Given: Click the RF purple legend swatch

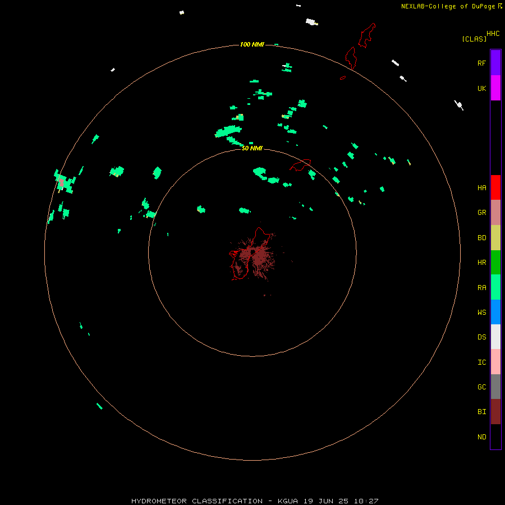Looking at the screenshot, I should point(495,63).
